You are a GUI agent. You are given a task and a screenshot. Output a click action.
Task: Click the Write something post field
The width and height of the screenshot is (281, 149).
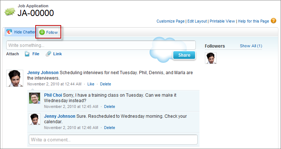(x=101, y=45)
